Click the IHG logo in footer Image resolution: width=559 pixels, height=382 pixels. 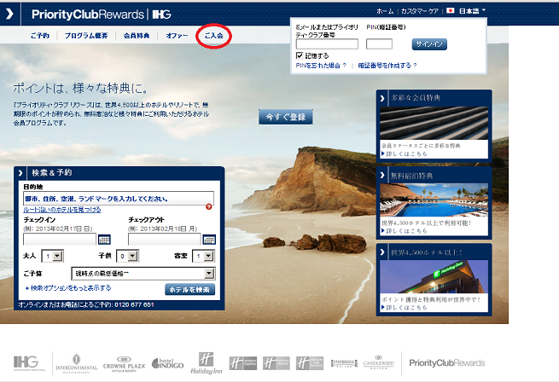coord(29,363)
